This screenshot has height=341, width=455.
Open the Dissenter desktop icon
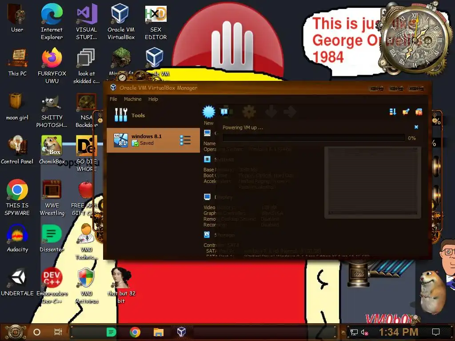click(x=52, y=238)
